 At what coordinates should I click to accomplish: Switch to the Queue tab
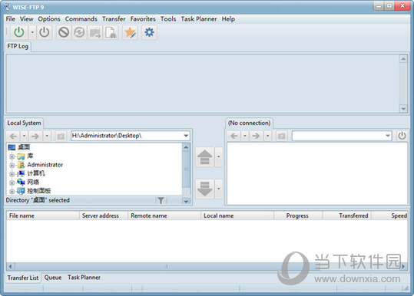coord(53,278)
